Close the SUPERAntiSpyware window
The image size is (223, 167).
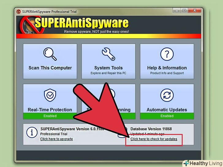[x=195, y=10]
